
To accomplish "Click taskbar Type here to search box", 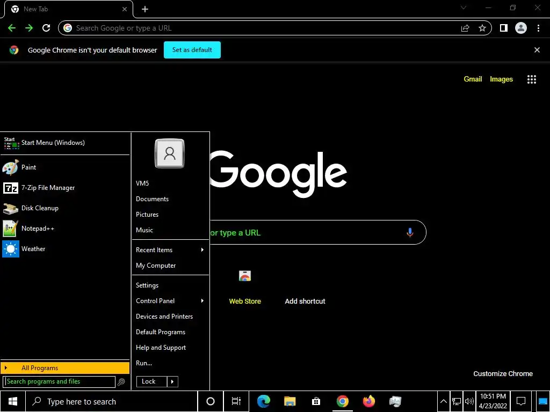I will 112,401.
